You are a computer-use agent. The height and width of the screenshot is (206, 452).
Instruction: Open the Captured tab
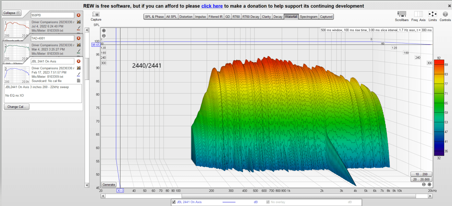(326, 17)
